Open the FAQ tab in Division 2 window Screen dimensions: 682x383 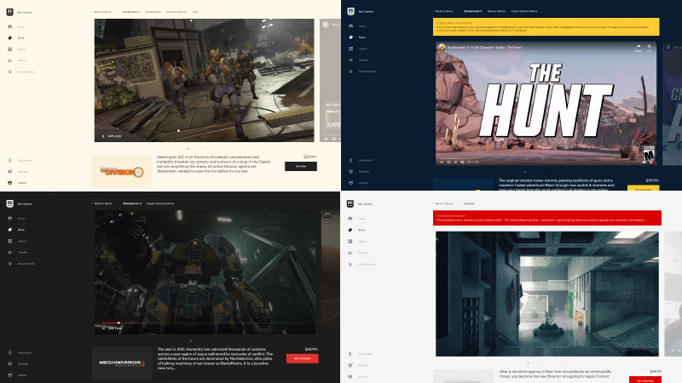click(x=195, y=12)
